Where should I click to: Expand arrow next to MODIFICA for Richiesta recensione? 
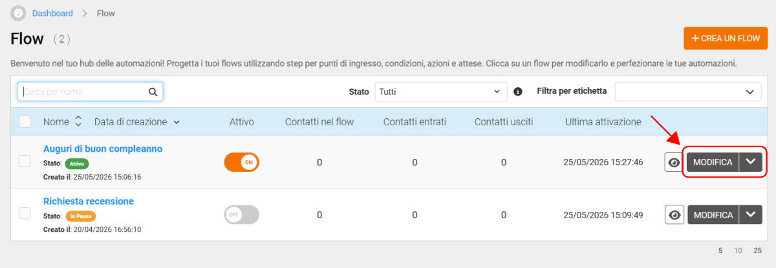tap(751, 215)
